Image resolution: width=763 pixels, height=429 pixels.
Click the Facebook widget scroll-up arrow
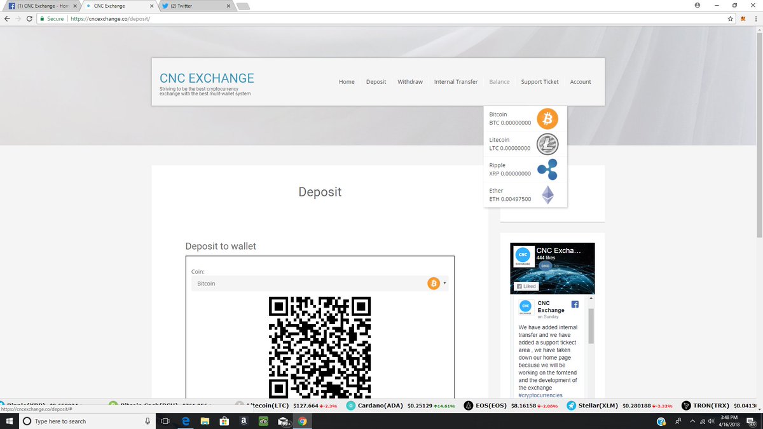591,298
